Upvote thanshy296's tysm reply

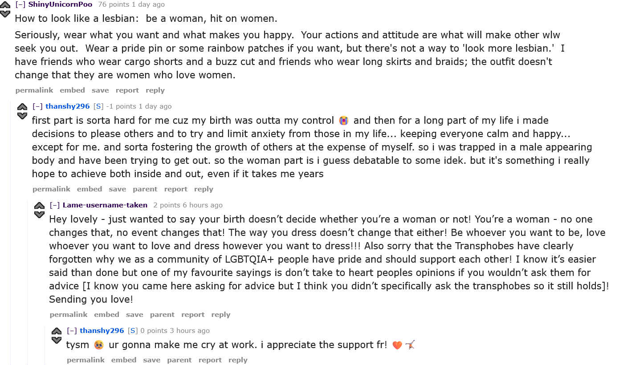point(57,332)
